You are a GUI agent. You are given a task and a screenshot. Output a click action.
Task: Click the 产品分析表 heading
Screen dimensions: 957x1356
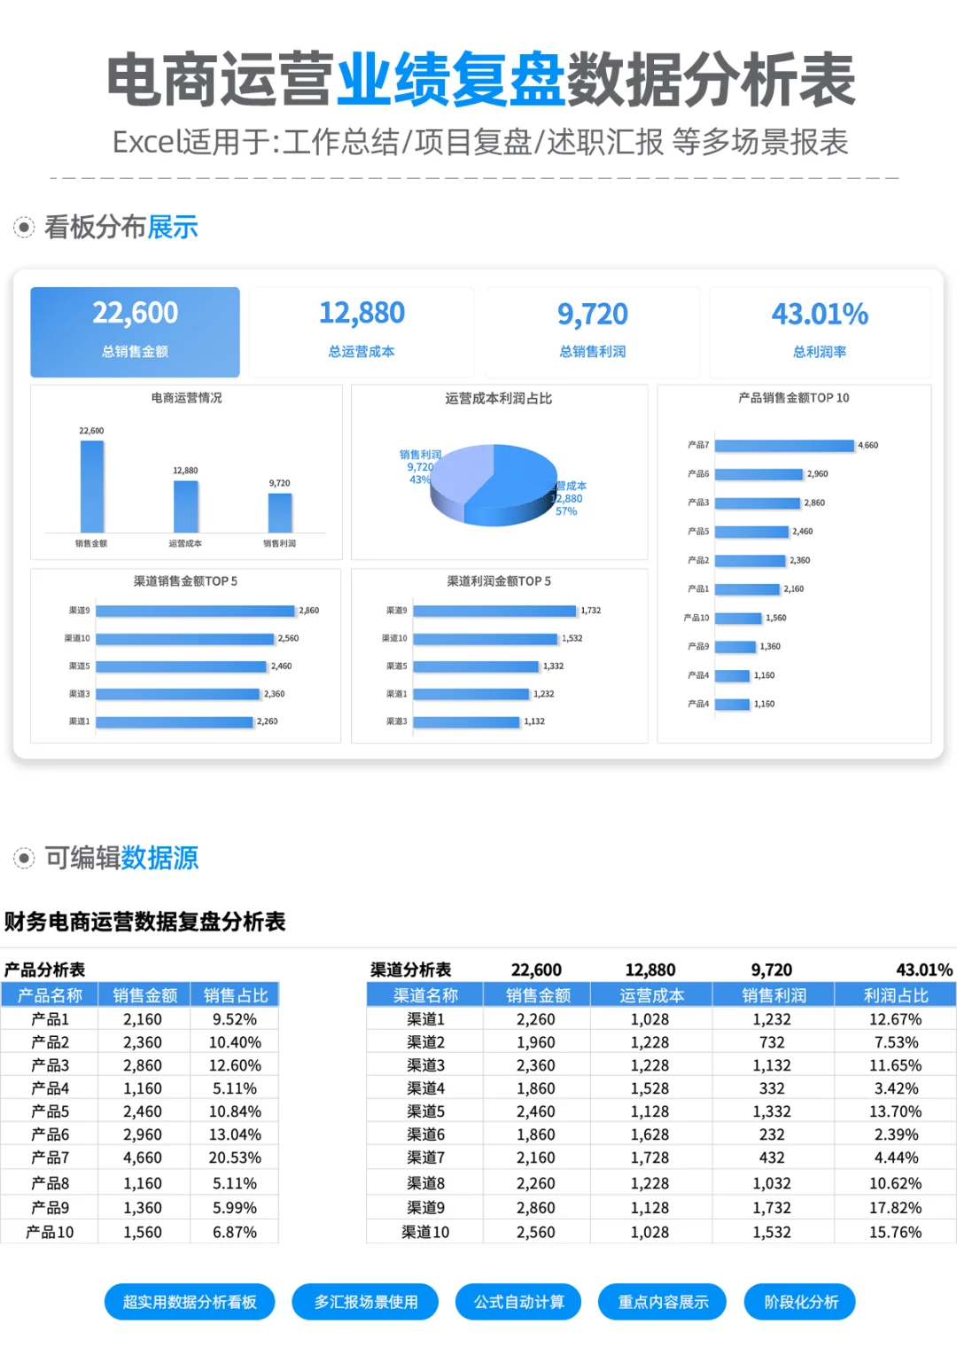tap(44, 970)
